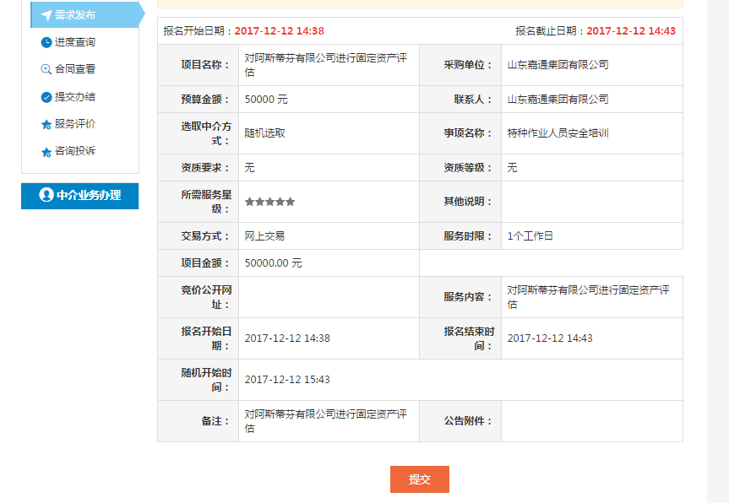The image size is (729, 503).
Task: Click the checkmark icon beside 提交办结
Action: coord(46,97)
